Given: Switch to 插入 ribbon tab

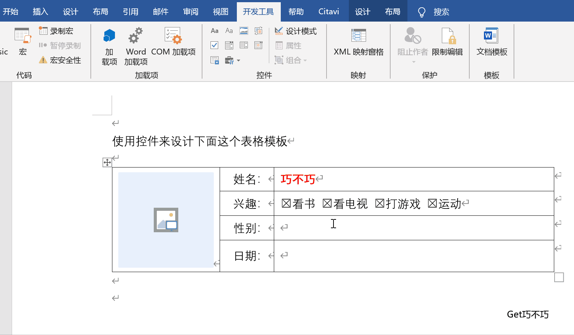Looking at the screenshot, I should point(41,12).
